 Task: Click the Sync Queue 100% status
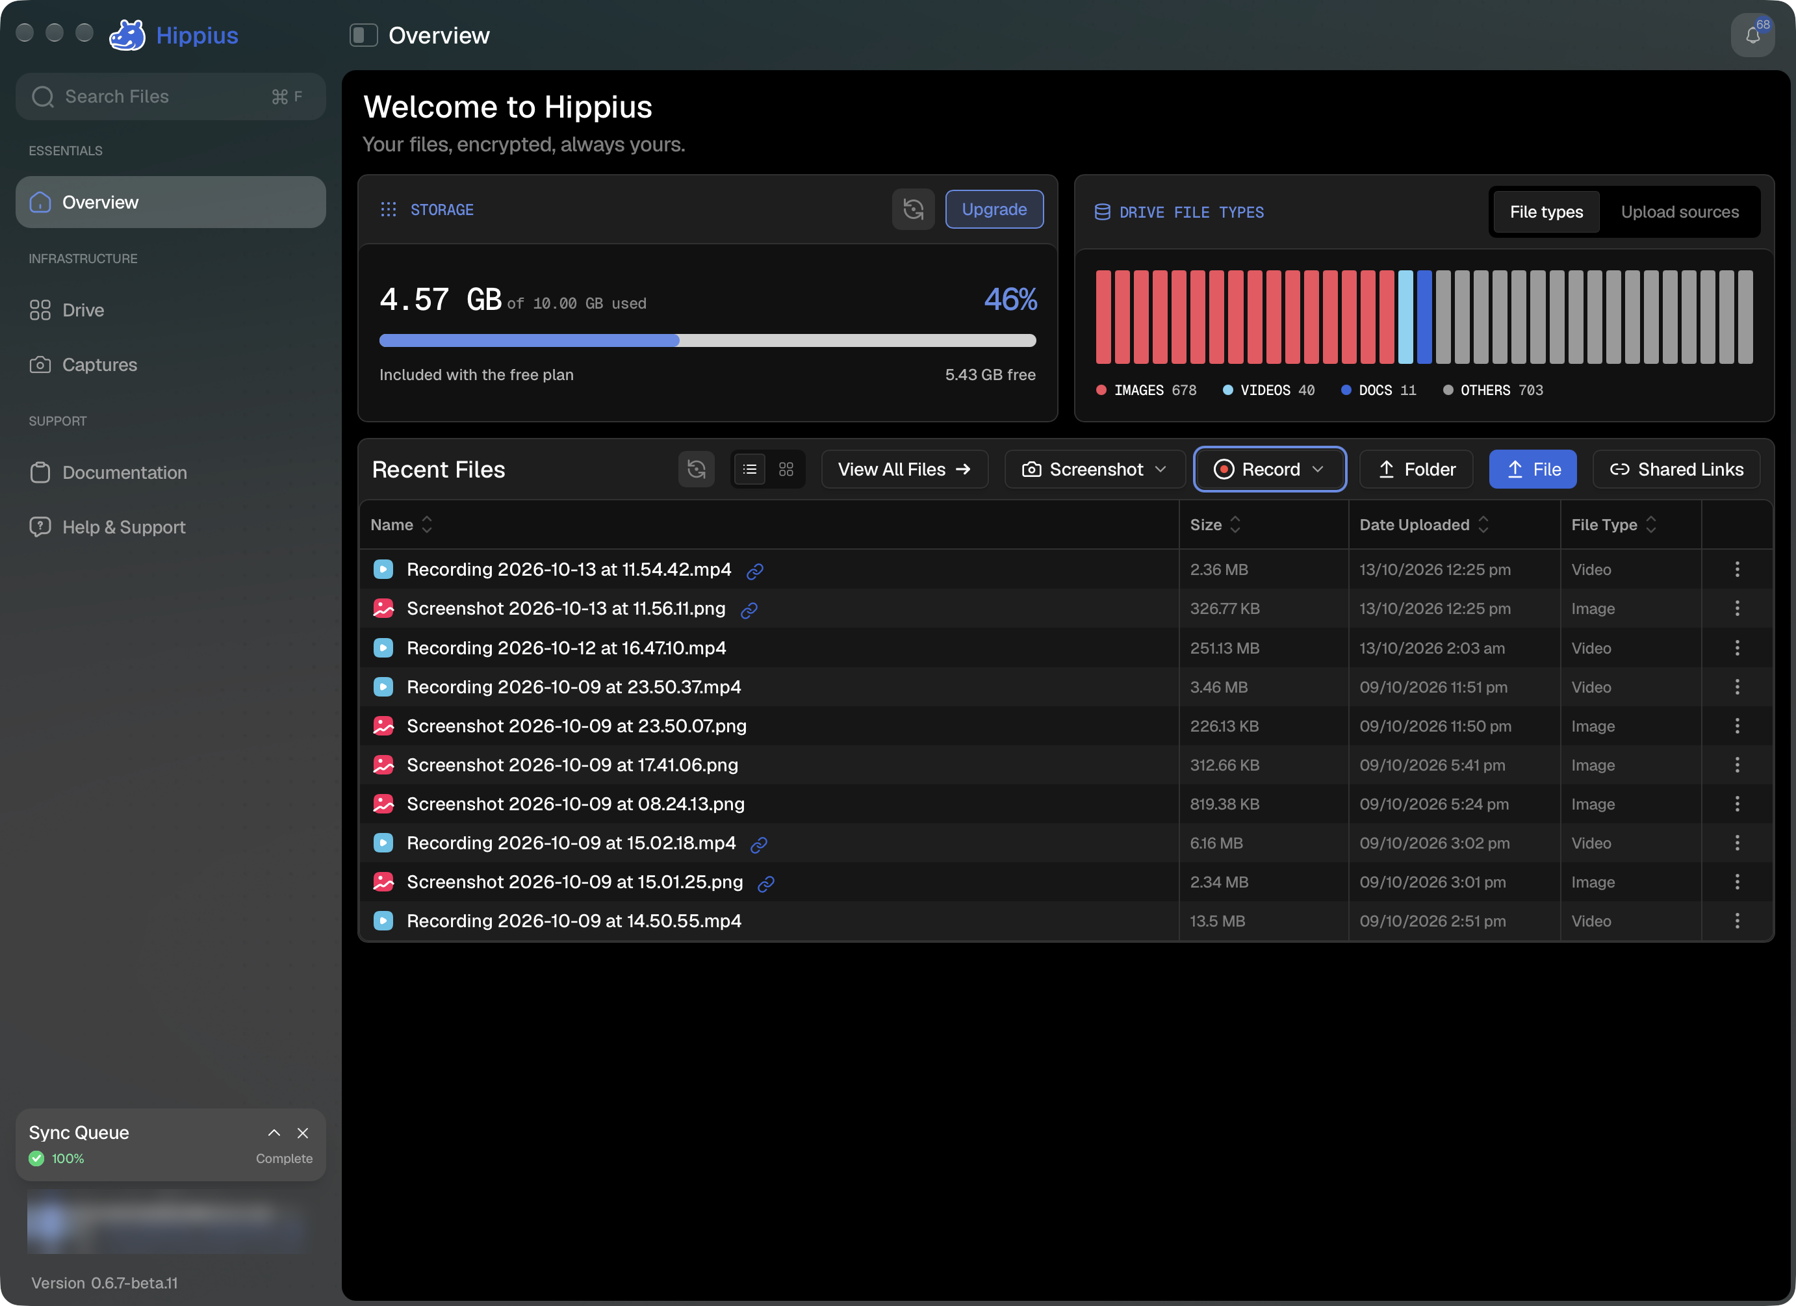(x=57, y=1159)
